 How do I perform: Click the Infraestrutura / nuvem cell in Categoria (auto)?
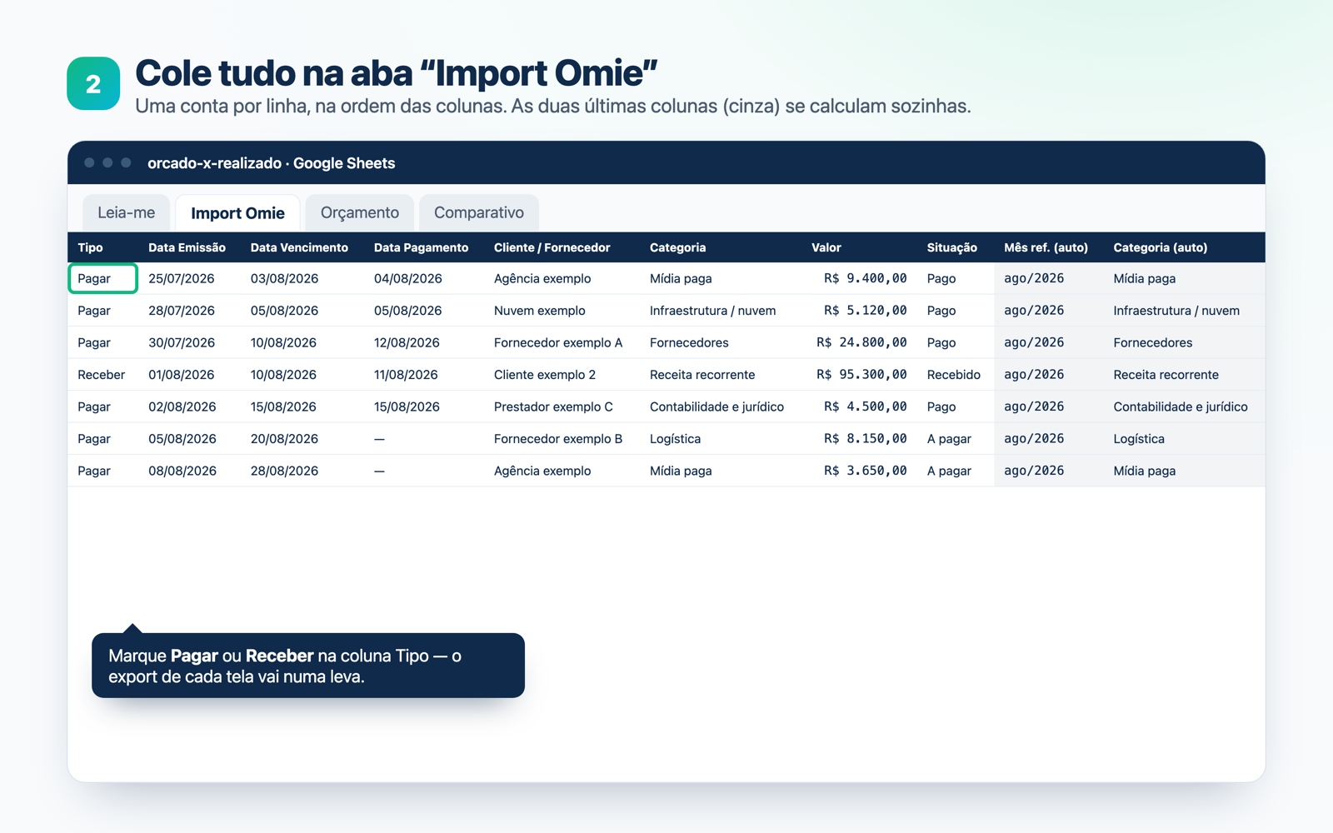[x=1176, y=311]
